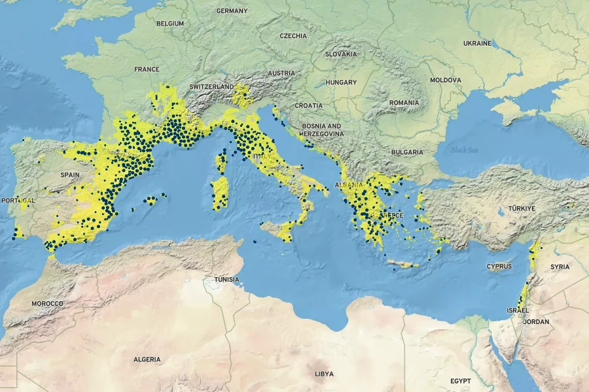The height and width of the screenshot is (392, 589).
Task: Click the SPAIN country label
Action: pos(69,175)
